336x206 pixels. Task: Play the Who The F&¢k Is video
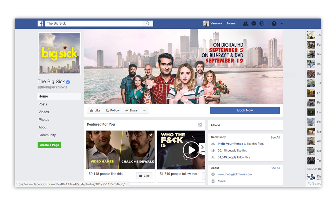coord(191,150)
